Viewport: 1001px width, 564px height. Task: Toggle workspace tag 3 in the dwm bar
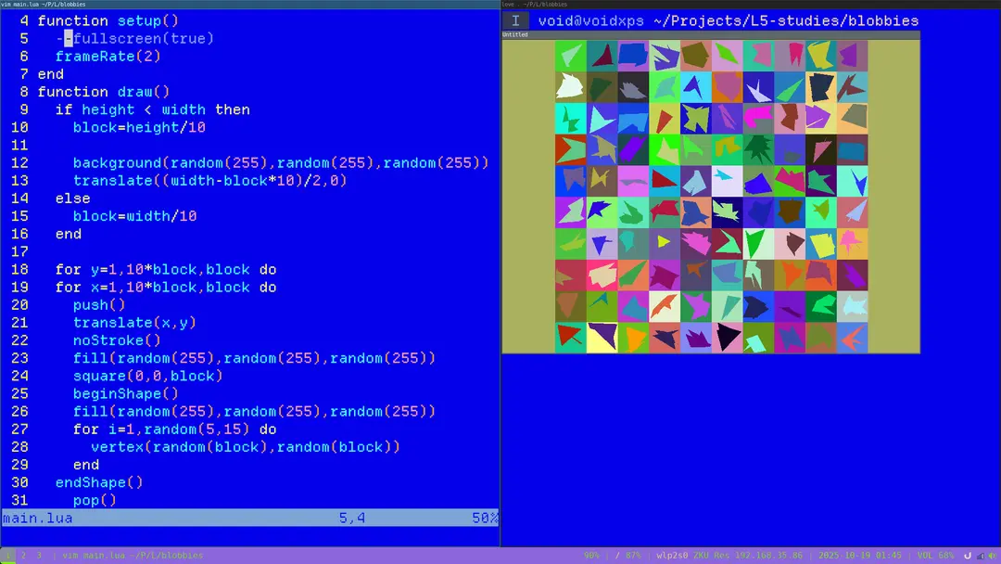(39, 555)
